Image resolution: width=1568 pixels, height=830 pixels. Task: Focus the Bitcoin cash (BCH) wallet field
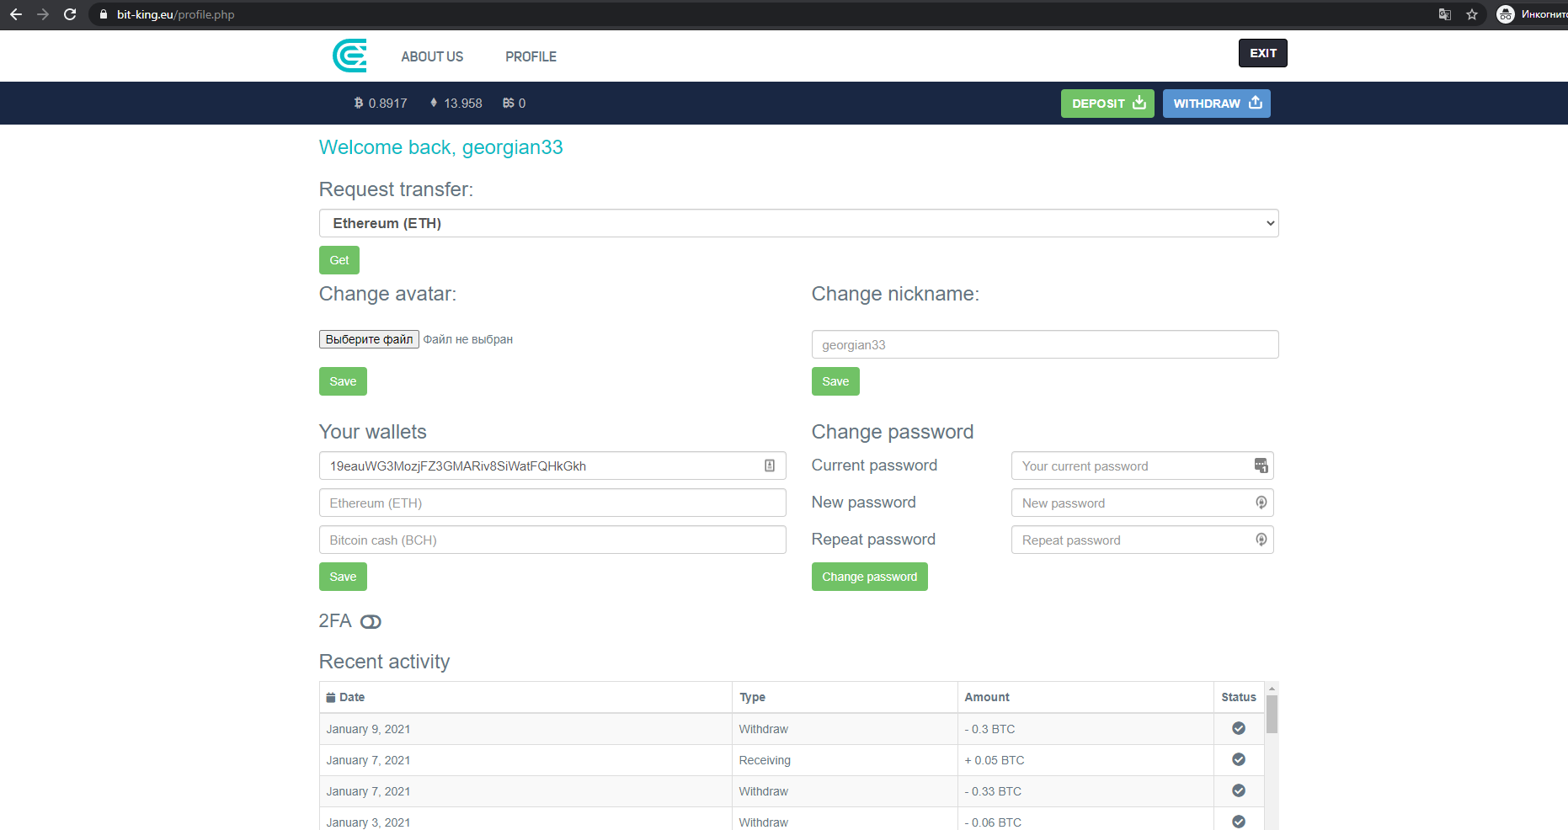[x=552, y=540]
